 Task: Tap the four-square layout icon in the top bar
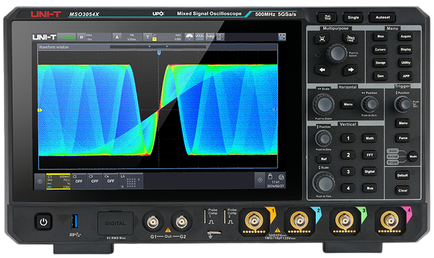220,37
